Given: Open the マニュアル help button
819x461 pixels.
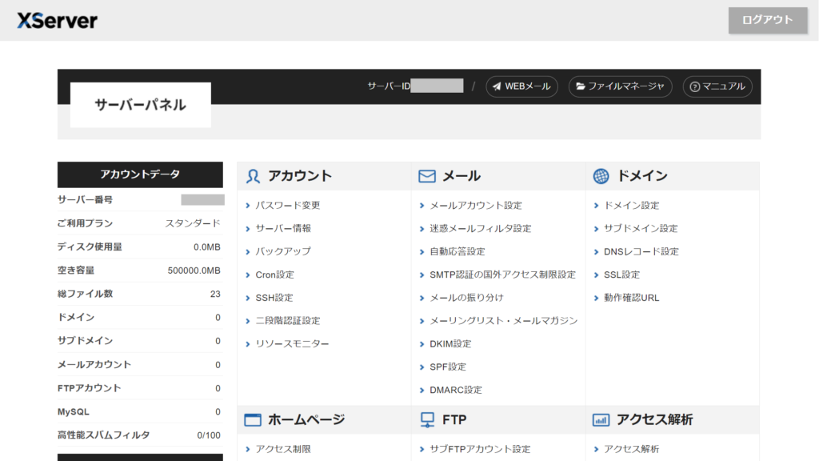Looking at the screenshot, I should [x=717, y=86].
